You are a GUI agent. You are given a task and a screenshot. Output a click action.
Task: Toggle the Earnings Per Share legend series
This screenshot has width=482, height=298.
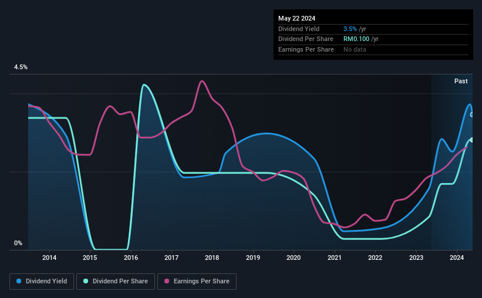197,282
